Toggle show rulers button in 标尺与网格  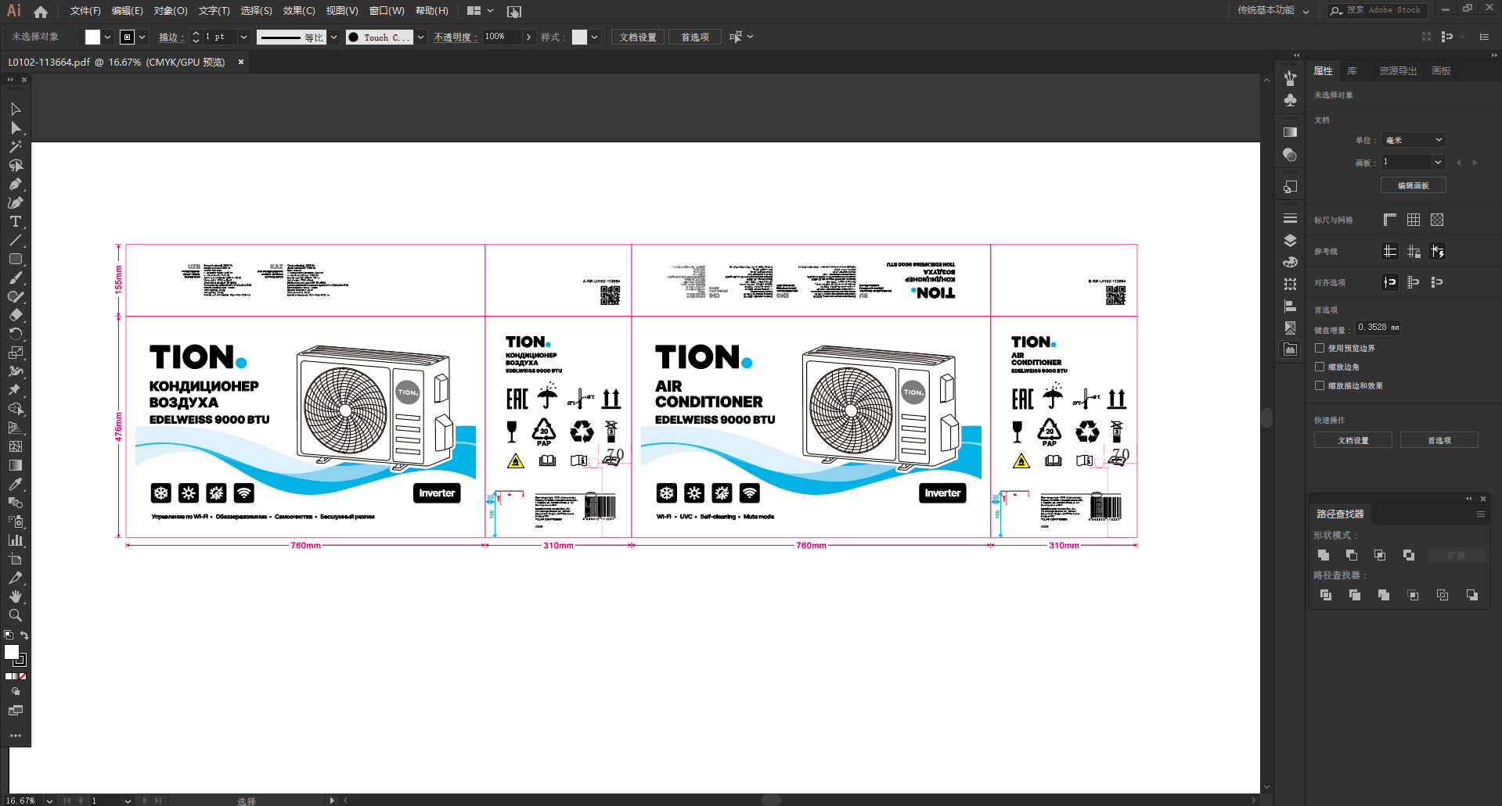(x=1390, y=220)
